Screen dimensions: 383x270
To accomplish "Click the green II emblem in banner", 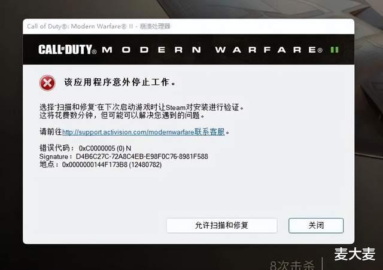I will pos(335,50).
